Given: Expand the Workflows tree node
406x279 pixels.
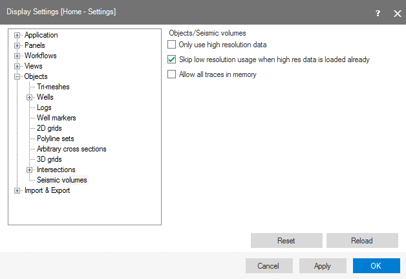Looking at the screenshot, I should [x=17, y=56].
